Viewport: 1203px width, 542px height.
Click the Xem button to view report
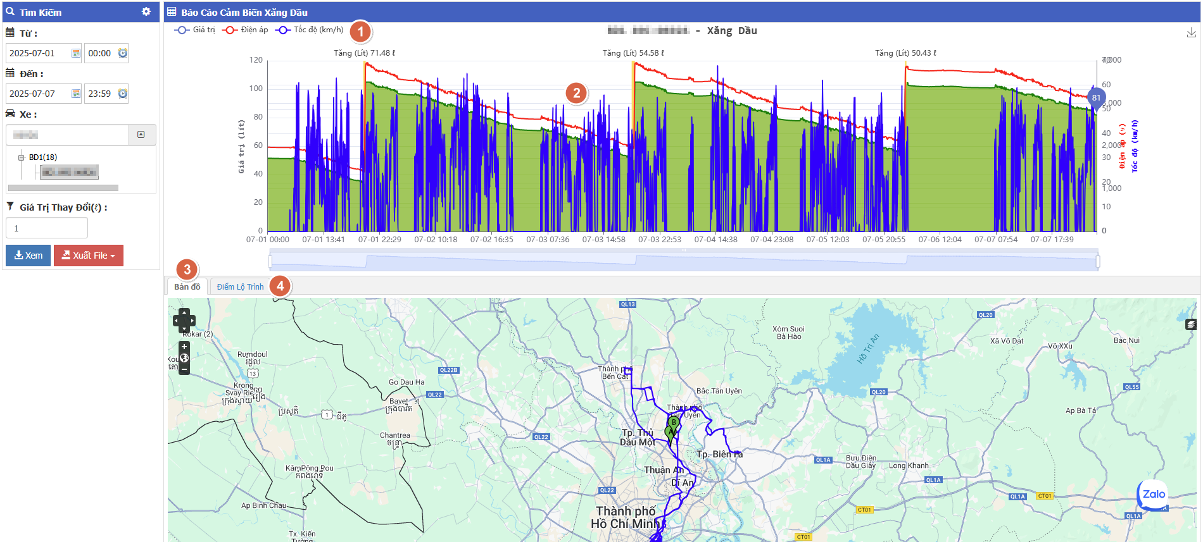point(28,256)
